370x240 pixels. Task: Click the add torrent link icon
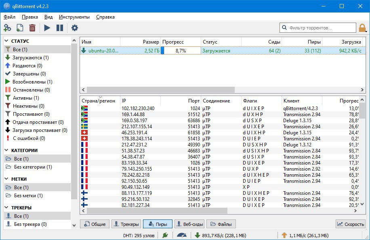[7, 28]
